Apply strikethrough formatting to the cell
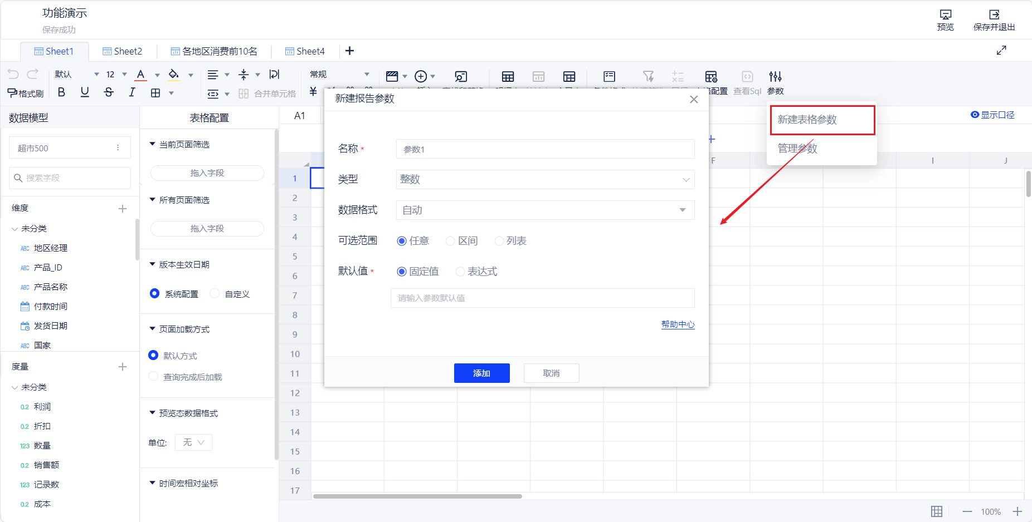 click(x=109, y=92)
